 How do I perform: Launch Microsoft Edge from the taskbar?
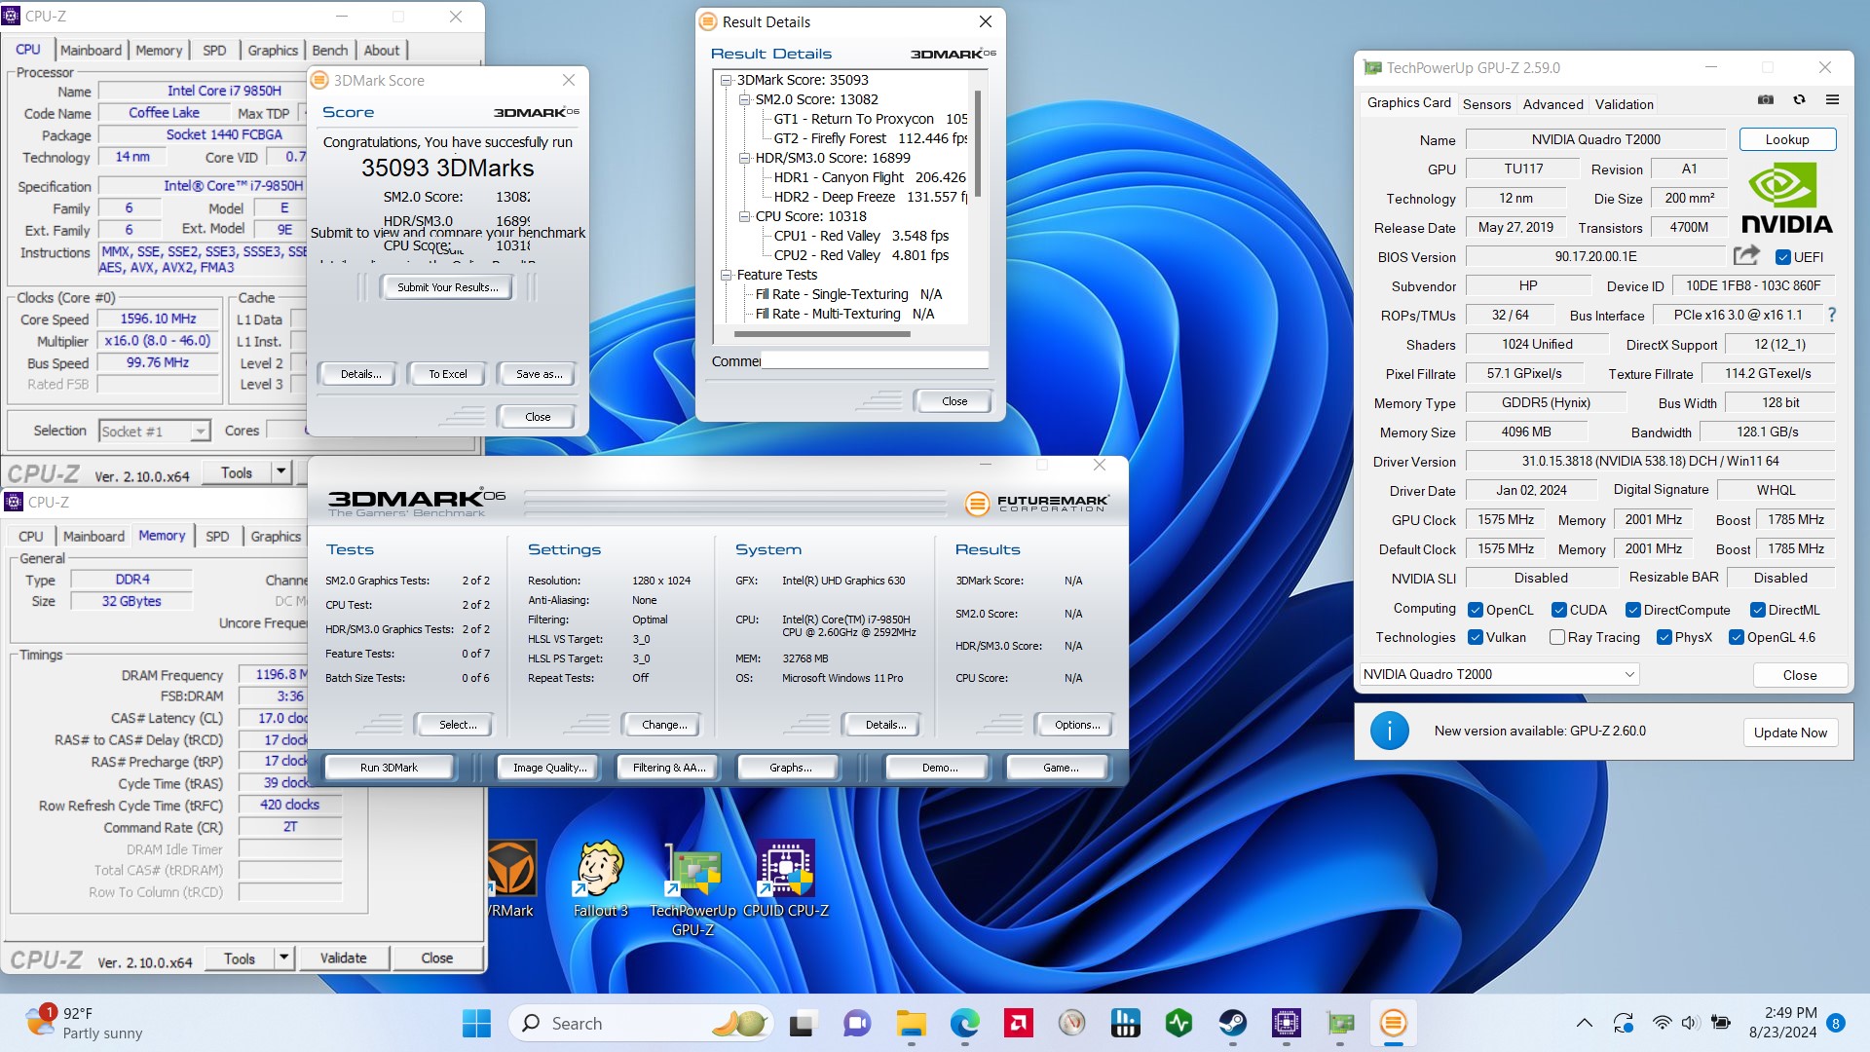[964, 1023]
